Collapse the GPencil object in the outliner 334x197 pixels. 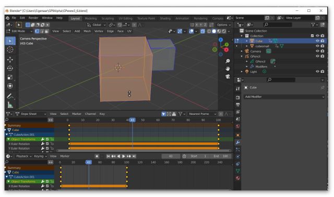click(242, 57)
